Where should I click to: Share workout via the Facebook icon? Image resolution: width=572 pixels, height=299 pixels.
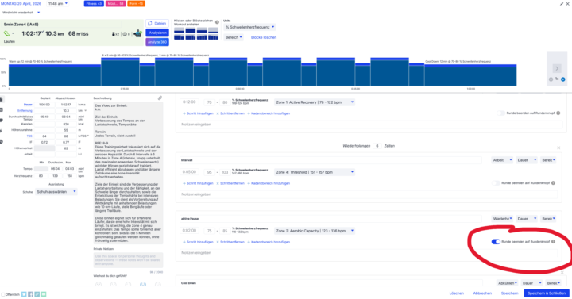pos(30,294)
